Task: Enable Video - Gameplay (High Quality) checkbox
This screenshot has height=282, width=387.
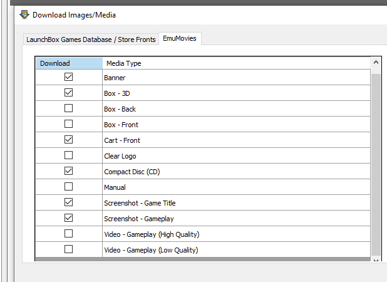Action: pyautogui.click(x=68, y=233)
